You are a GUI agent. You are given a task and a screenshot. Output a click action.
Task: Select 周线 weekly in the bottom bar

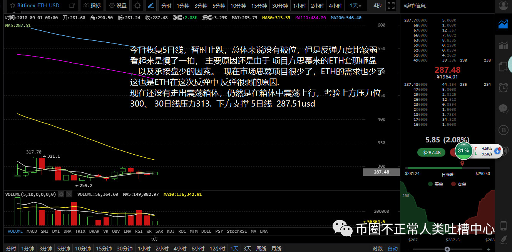point(261,249)
